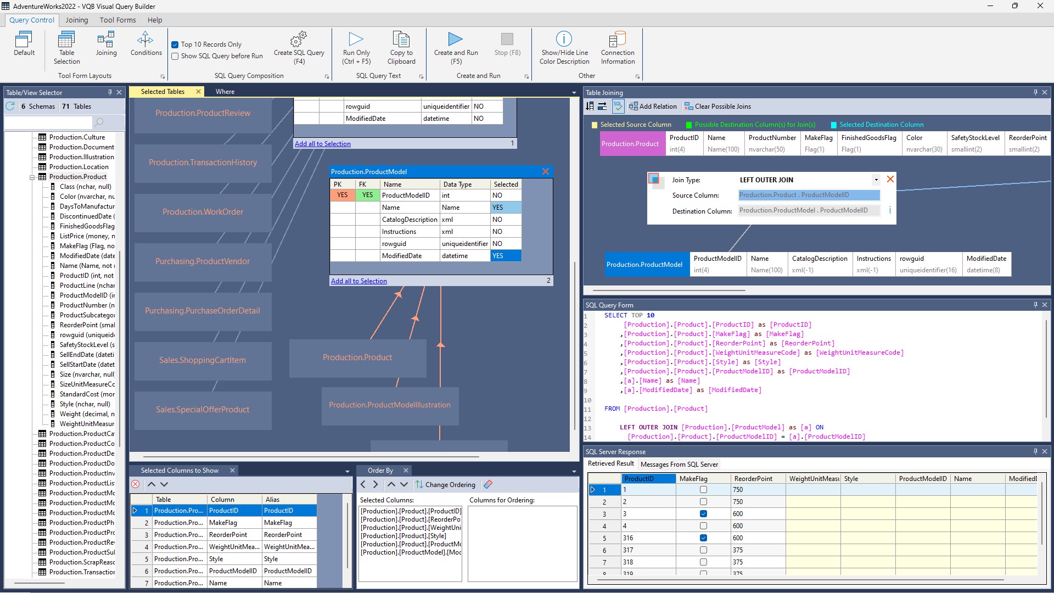Enable Show SQL Query before Run
The image size is (1054, 593).
pyautogui.click(x=175, y=56)
